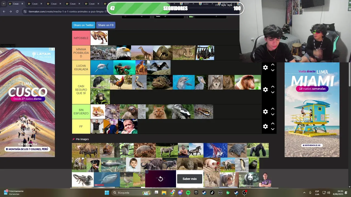Image resolution: width=351 pixels, height=197 pixels.
Task: Move CASI SEGURO QUE SÍ row down
Action: 273,92
